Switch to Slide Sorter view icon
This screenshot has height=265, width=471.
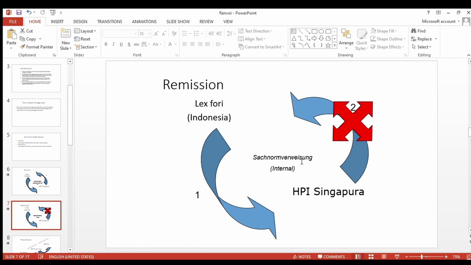coord(371,257)
